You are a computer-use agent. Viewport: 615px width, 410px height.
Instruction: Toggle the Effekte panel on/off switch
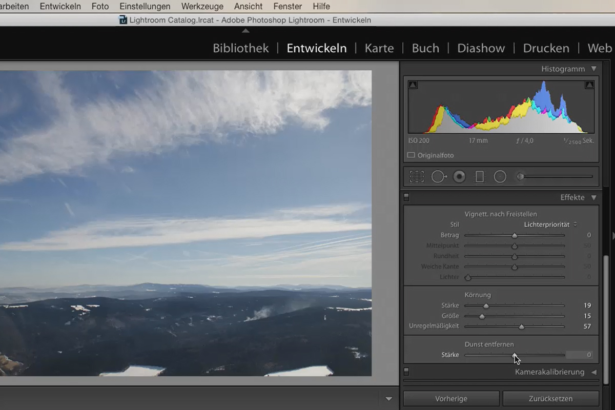pos(406,197)
